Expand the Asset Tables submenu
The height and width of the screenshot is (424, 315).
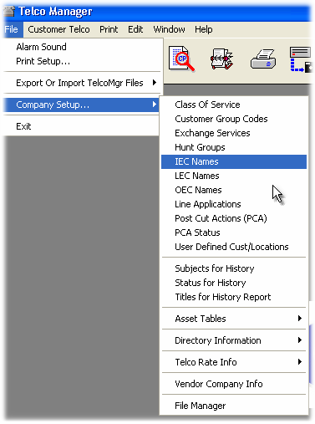(x=234, y=319)
